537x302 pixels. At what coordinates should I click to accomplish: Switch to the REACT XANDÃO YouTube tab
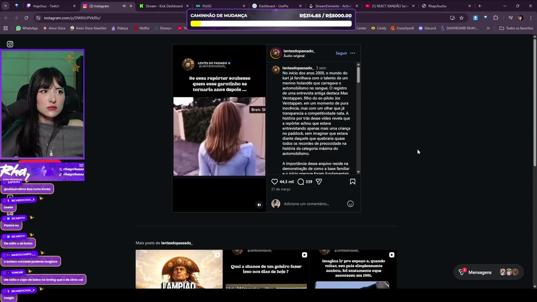click(x=390, y=6)
